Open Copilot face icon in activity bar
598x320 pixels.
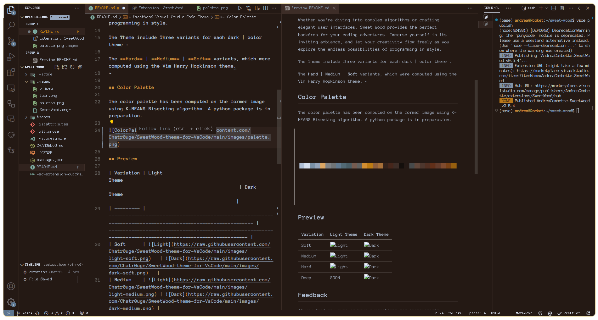tap(11, 135)
